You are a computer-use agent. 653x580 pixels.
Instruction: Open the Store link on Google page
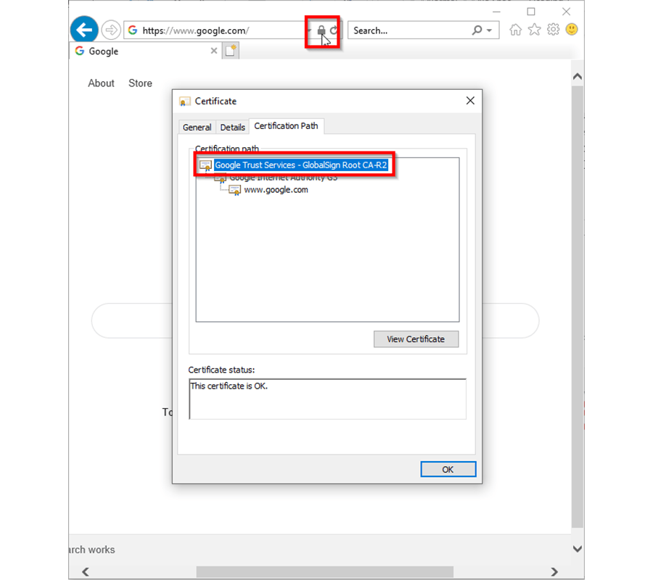pos(140,83)
